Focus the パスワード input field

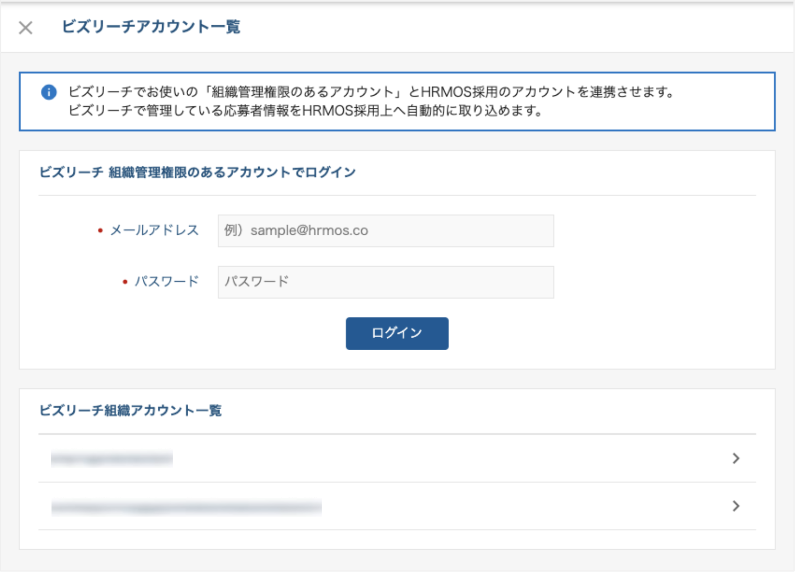tap(386, 282)
